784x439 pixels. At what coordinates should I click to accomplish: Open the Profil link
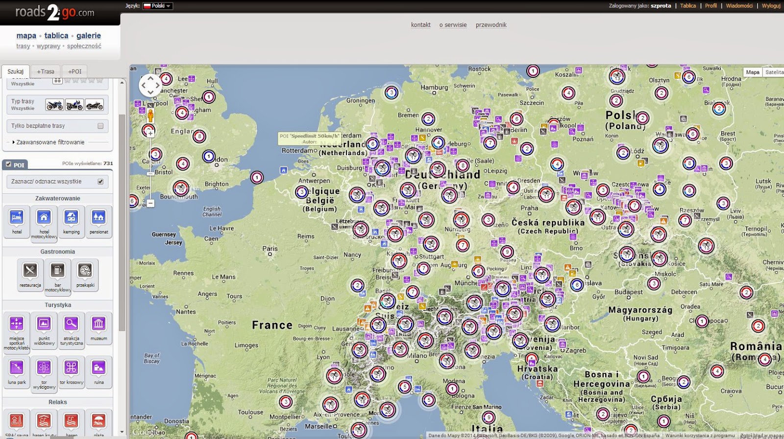[x=711, y=6]
